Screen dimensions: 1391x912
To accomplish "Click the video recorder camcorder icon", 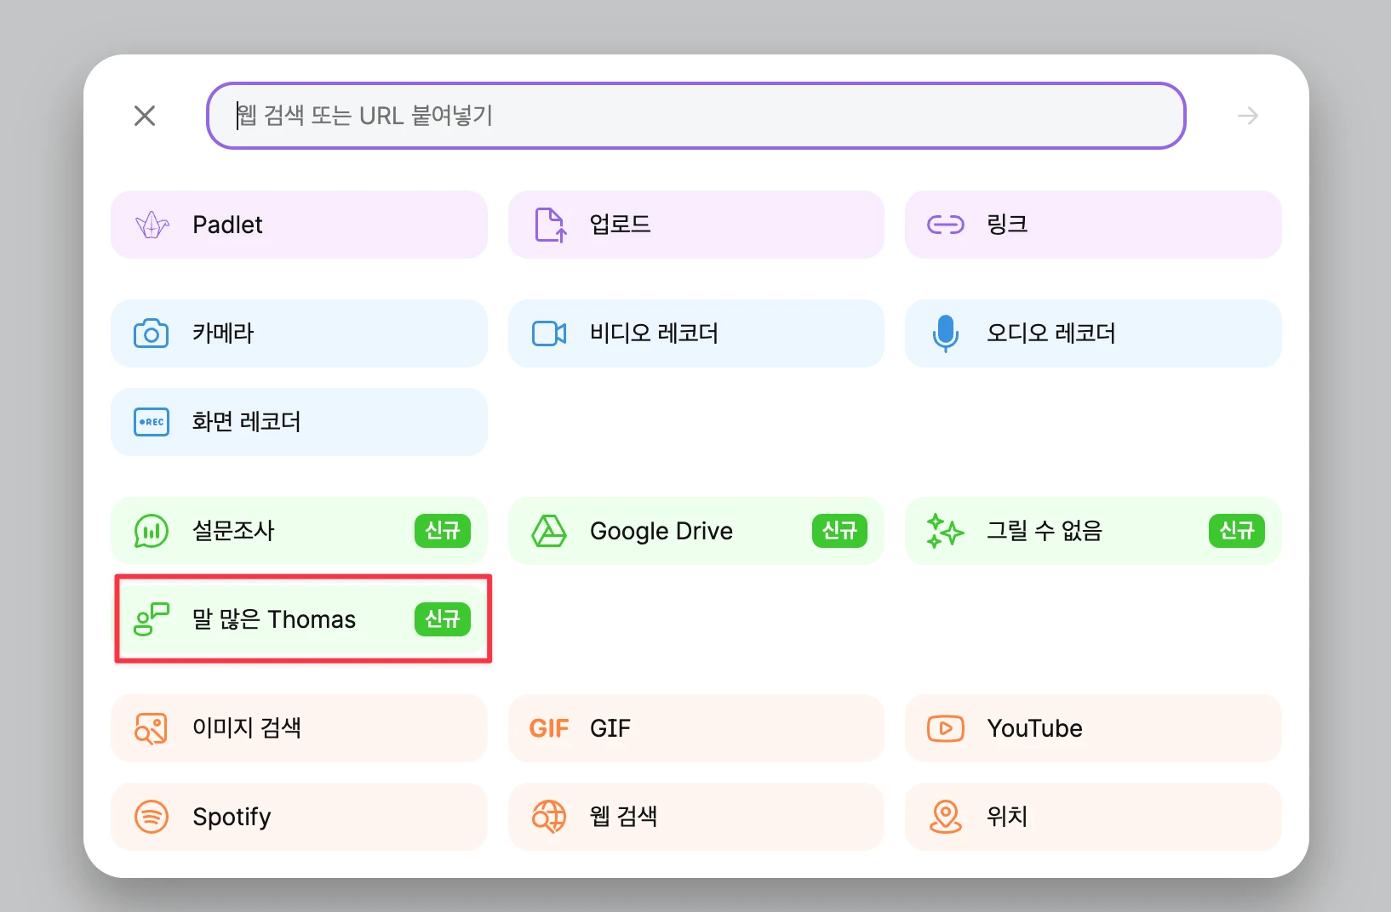I will (x=549, y=333).
